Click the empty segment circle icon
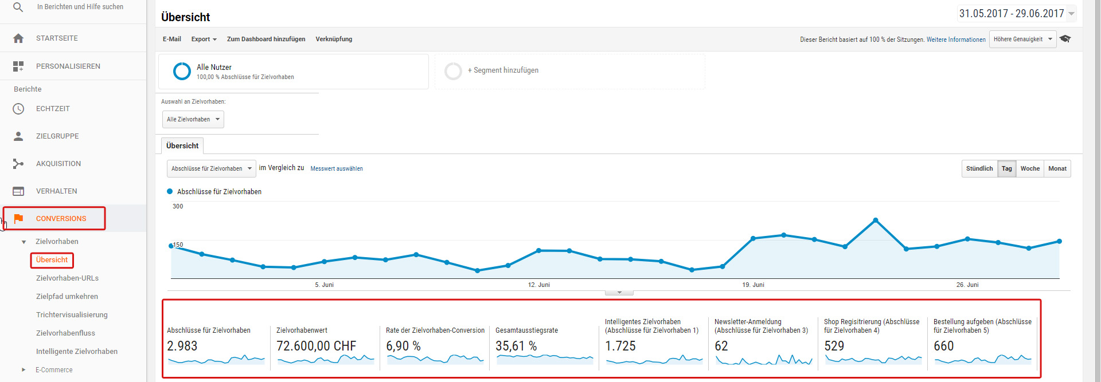This screenshot has width=1101, height=382. [453, 71]
